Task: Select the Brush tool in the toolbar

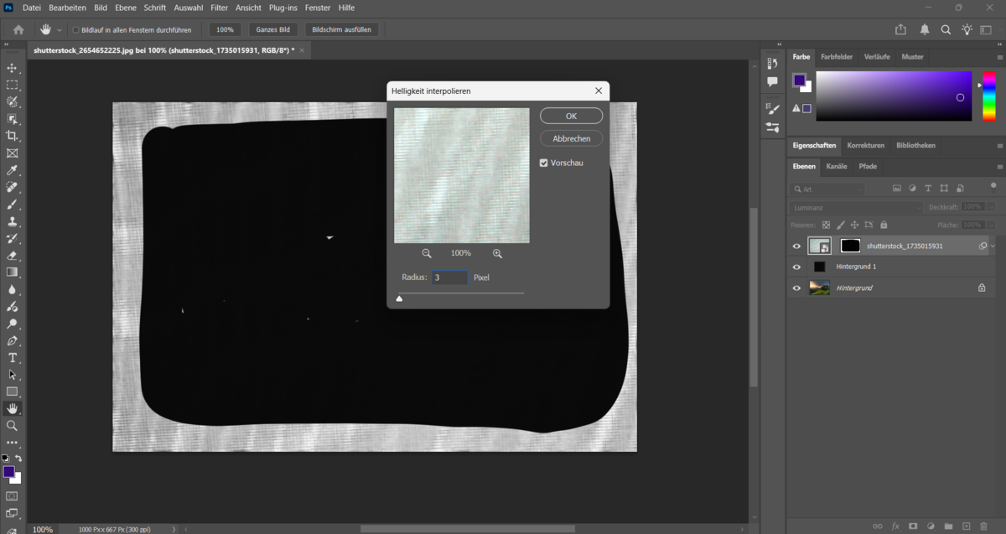Action: tap(12, 205)
